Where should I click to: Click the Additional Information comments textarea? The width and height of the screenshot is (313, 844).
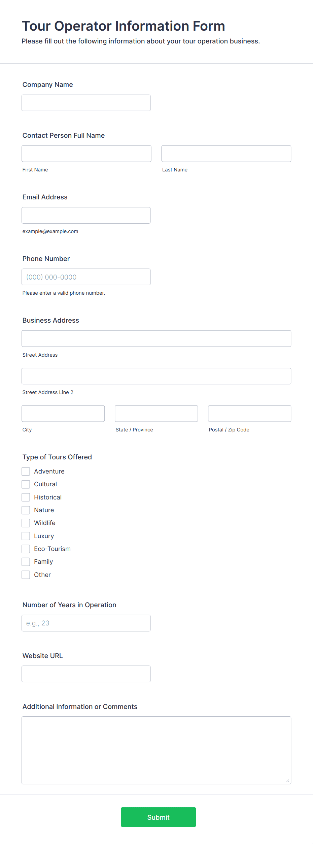pyautogui.click(x=156, y=750)
